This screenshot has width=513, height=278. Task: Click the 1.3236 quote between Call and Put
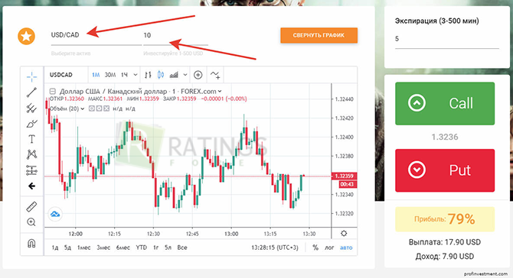pos(445,137)
